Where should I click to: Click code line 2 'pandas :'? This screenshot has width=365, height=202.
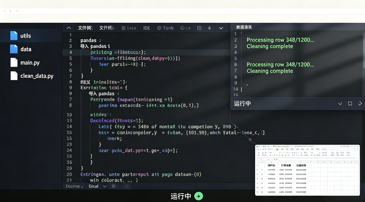90,40
